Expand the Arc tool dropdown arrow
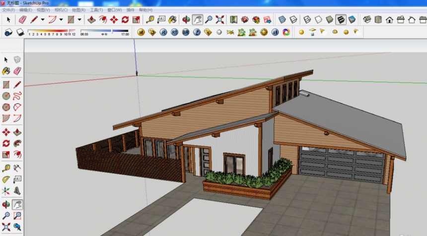 pyautogui.click(x=61, y=19)
